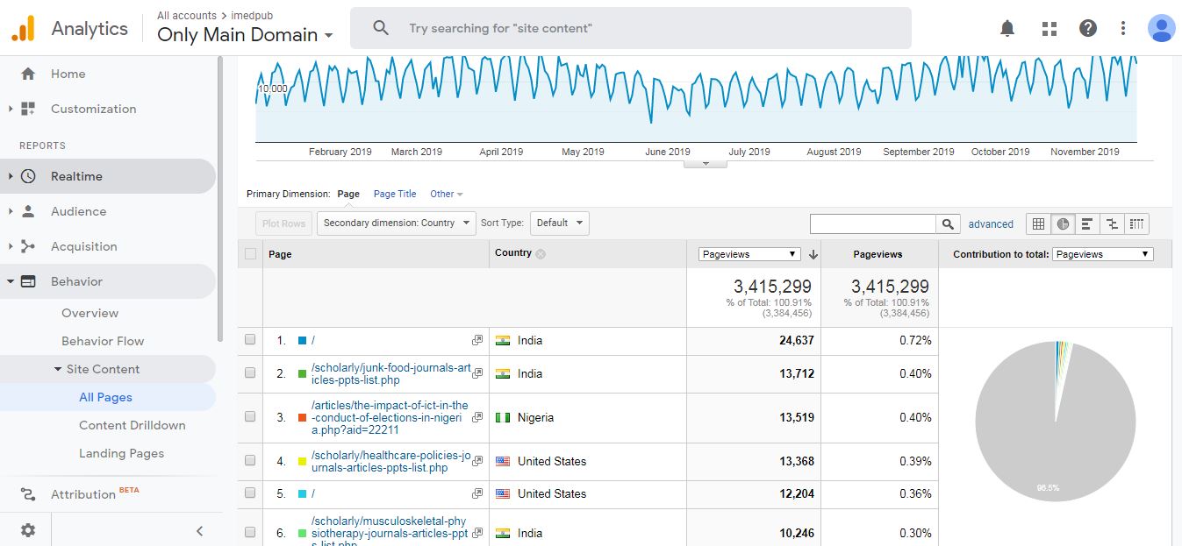Open Landing Pages report in sidebar
1182x546 pixels.
121,453
